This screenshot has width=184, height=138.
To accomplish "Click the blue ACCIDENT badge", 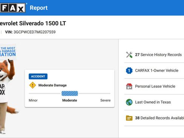I will coord(38,77).
